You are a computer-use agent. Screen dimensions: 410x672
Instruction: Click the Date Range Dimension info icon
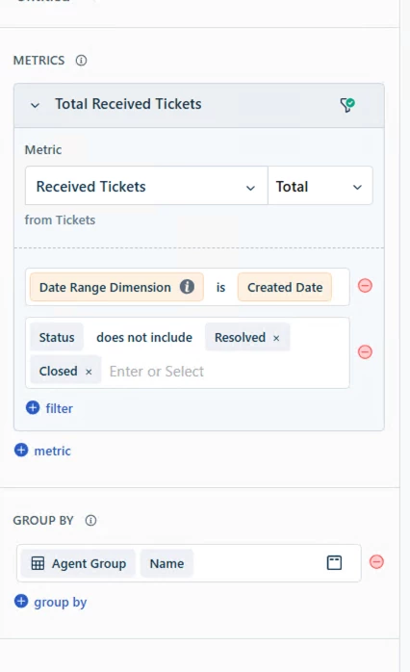click(x=187, y=287)
